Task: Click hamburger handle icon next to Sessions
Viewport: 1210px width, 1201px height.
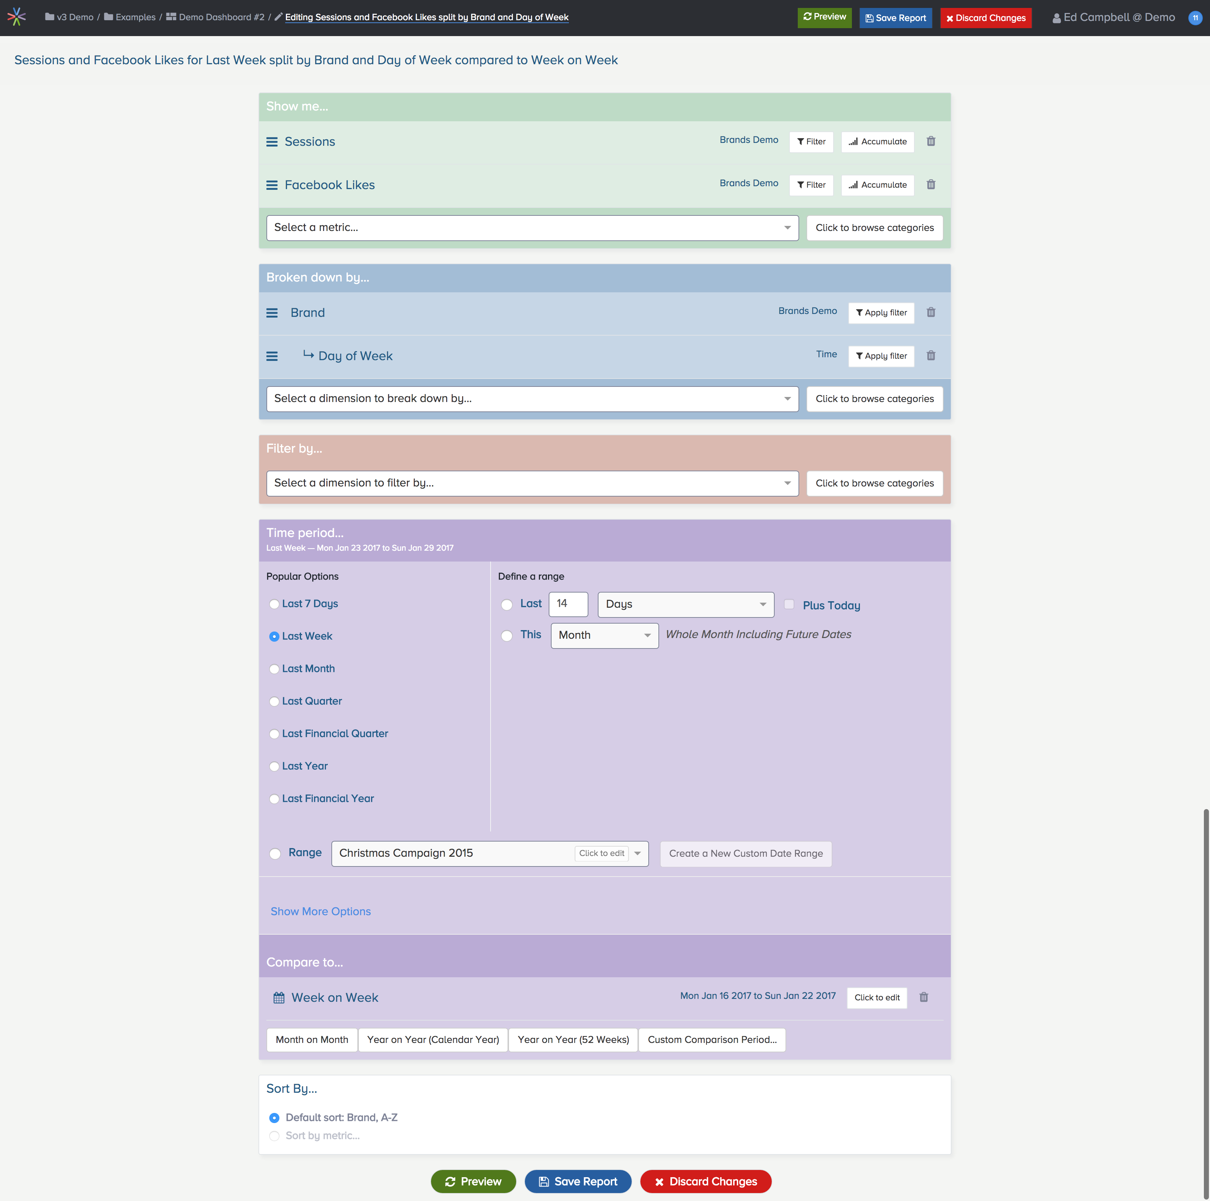Action: [x=272, y=142]
